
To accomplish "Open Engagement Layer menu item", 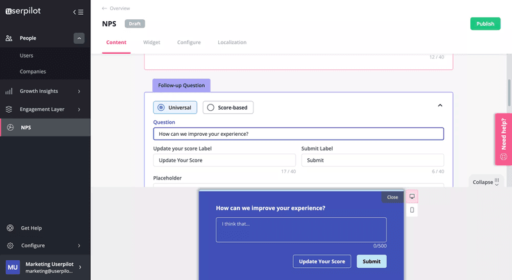I will click(45, 110).
